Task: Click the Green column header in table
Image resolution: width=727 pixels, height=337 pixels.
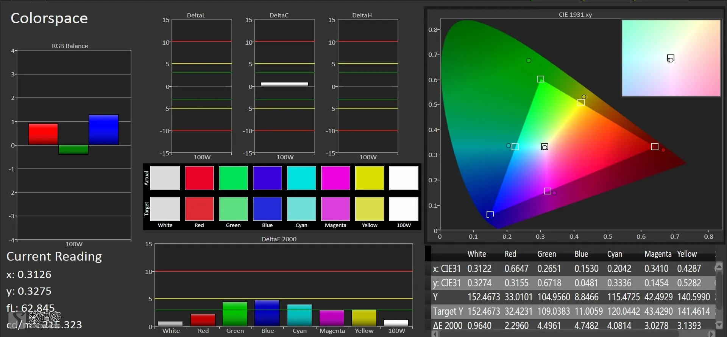Action: point(547,254)
